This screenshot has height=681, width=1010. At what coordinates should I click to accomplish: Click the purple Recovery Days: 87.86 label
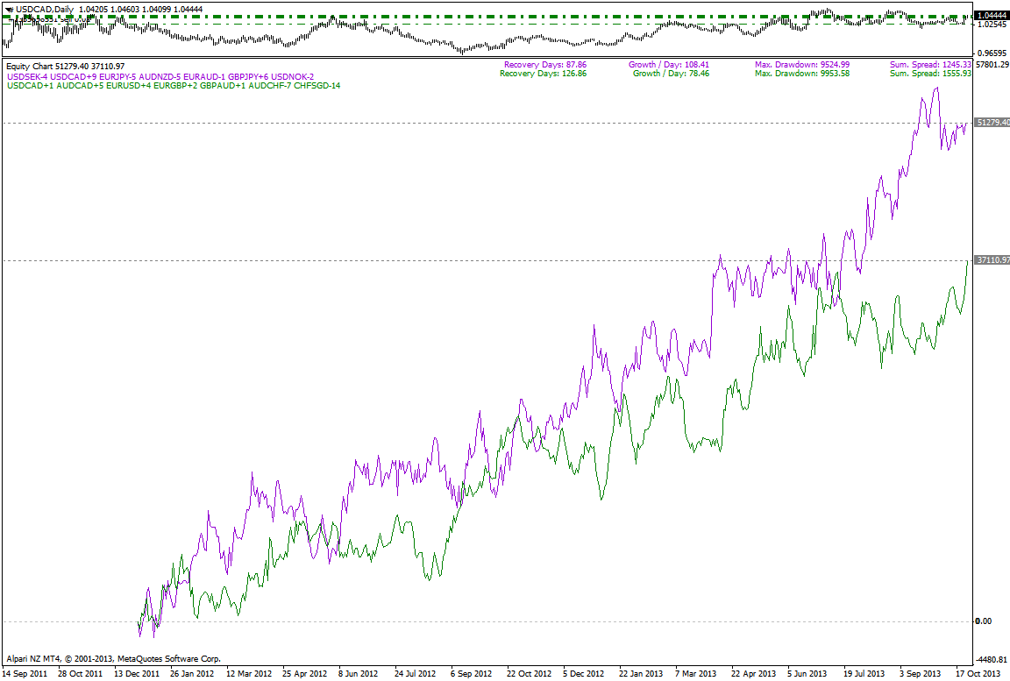pos(545,65)
